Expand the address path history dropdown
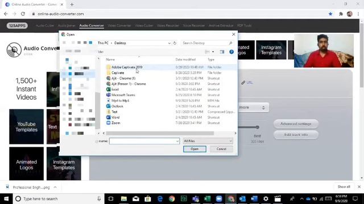The height and width of the screenshot is (204, 364). (169, 43)
